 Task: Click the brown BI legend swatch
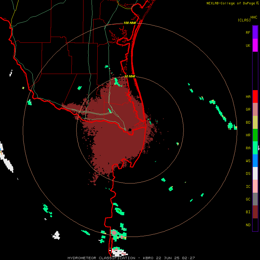tap(255, 212)
